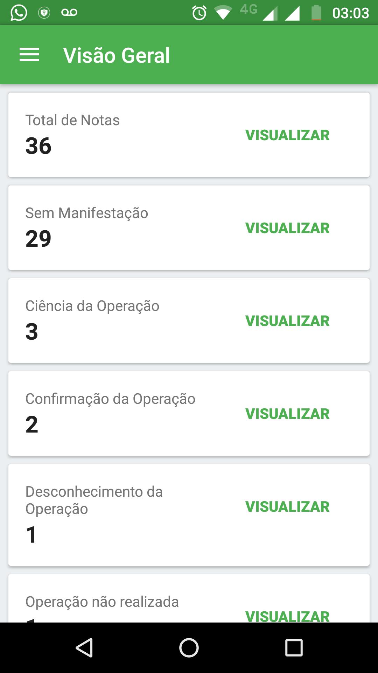Select Visualizar for Desconhecimento da Operação
Screen dimensions: 378x673
[x=287, y=507]
